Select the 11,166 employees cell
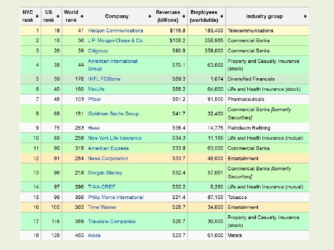Screen dimensions: 334x250 coord(215,138)
